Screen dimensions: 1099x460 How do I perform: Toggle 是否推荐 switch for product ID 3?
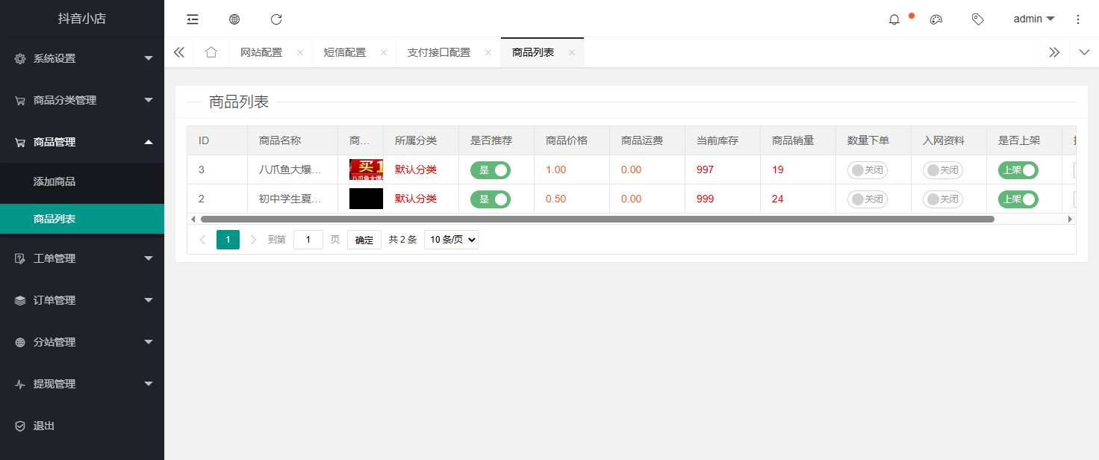click(x=491, y=170)
